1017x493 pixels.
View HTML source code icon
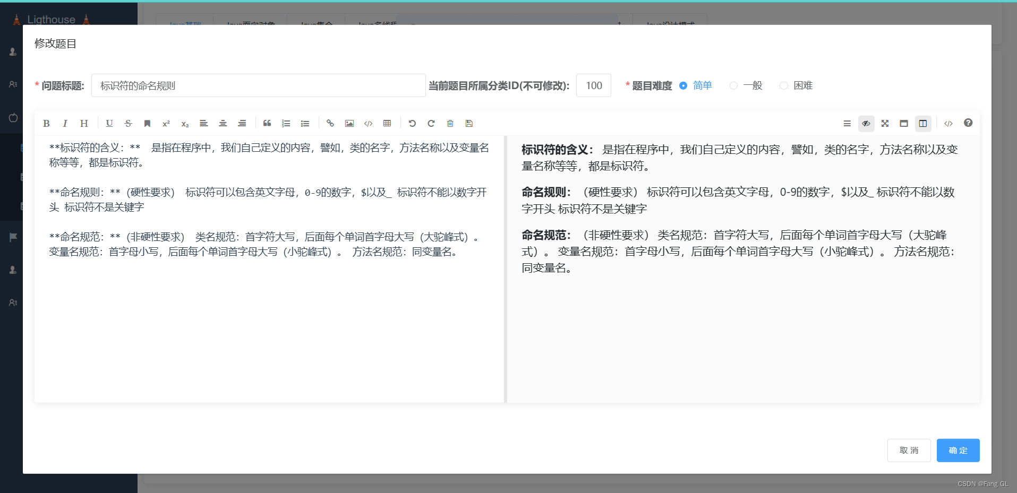pos(948,123)
